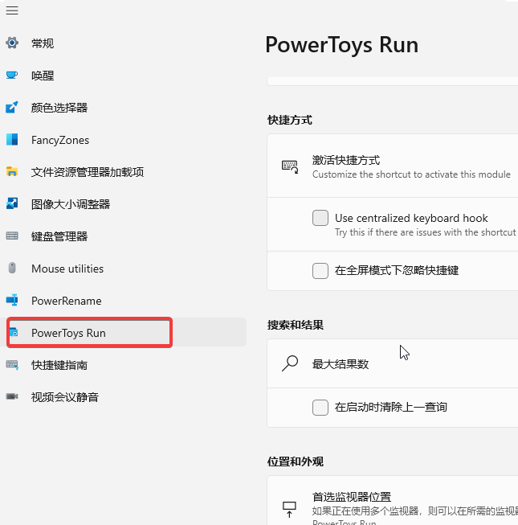The width and height of the screenshot is (518, 525).
Task: Click the 唤醒 coffee cup icon
Action: tap(12, 75)
